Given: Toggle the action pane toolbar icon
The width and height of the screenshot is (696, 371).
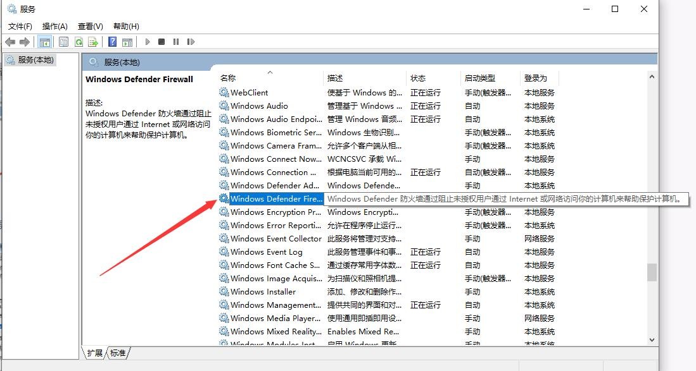Looking at the screenshot, I should pyautogui.click(x=127, y=42).
